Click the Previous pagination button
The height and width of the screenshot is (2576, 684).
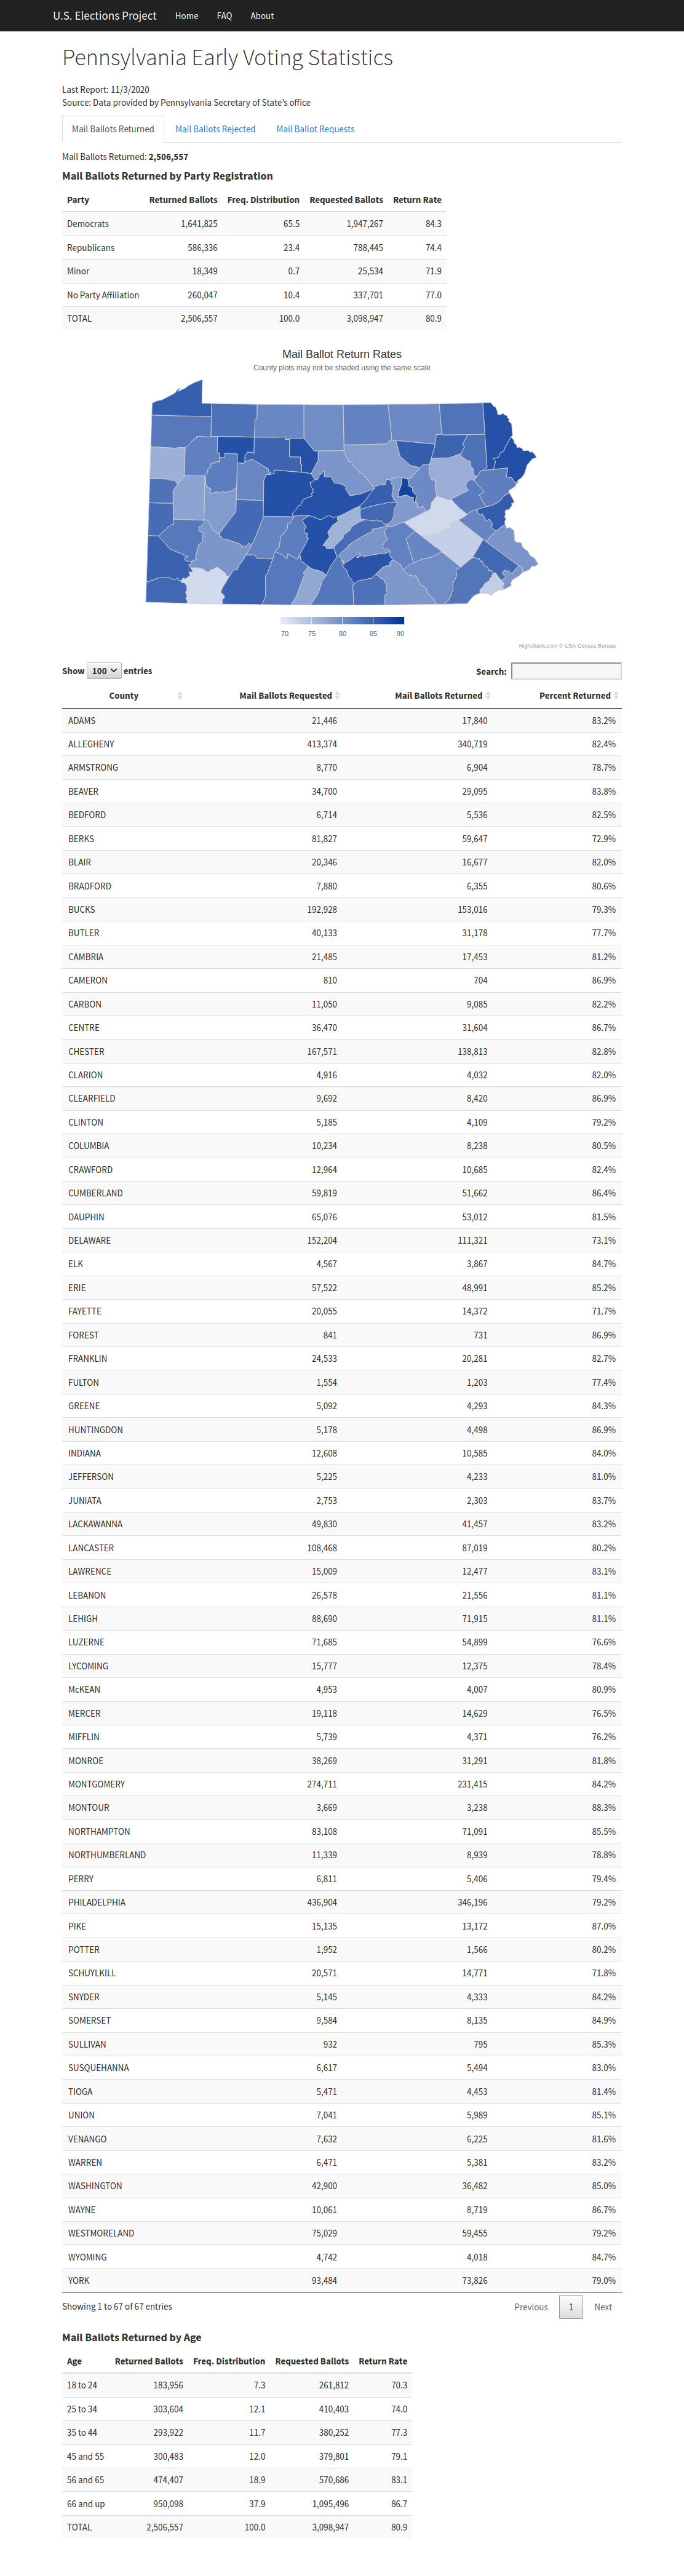pyautogui.click(x=531, y=2307)
